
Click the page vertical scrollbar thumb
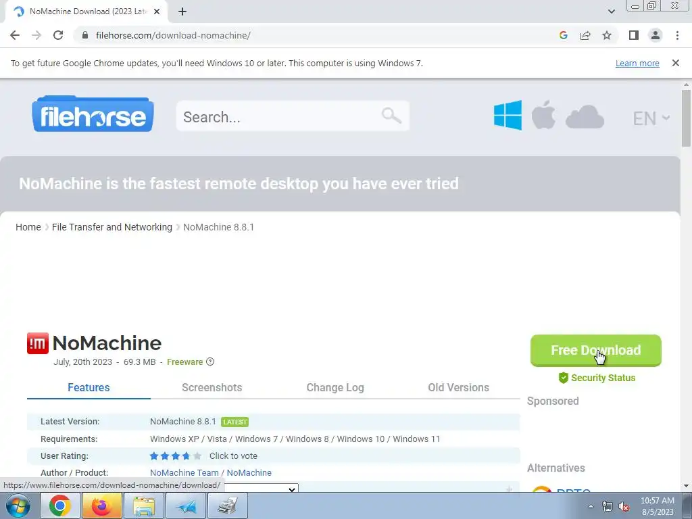coord(686,118)
